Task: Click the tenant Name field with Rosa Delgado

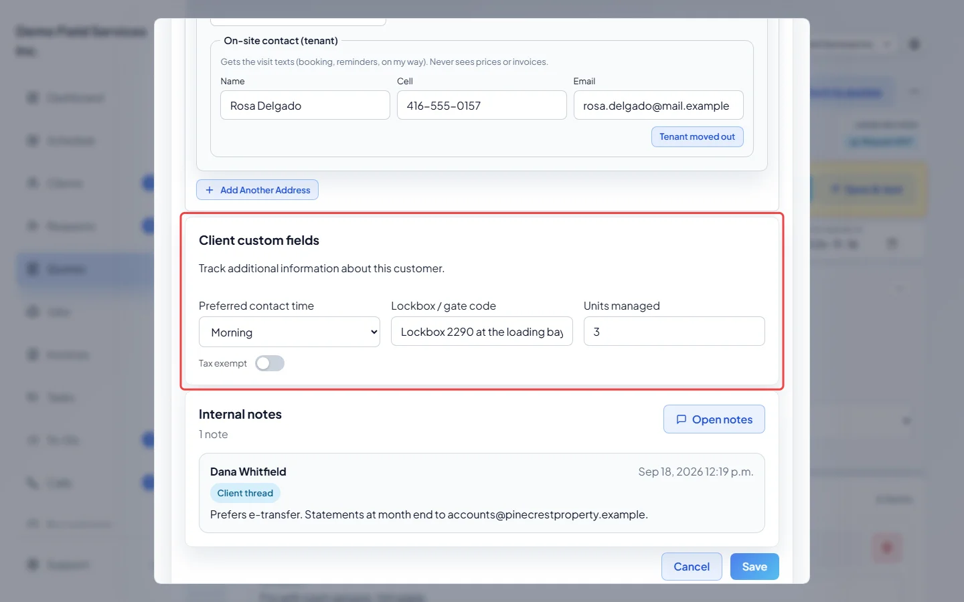Action: [305, 105]
